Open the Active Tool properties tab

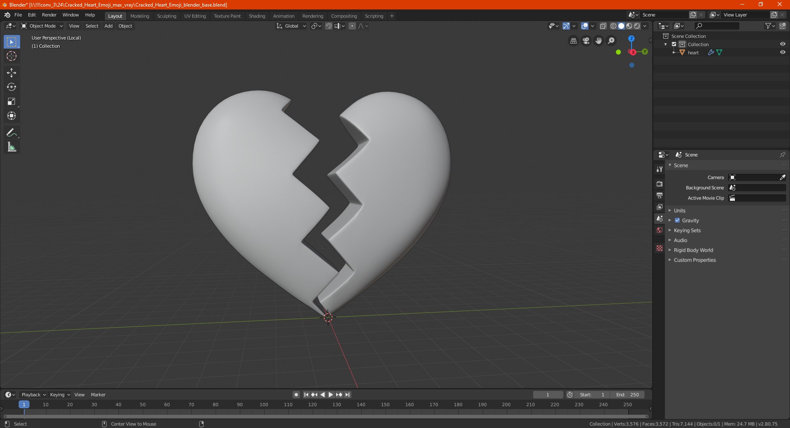660,169
